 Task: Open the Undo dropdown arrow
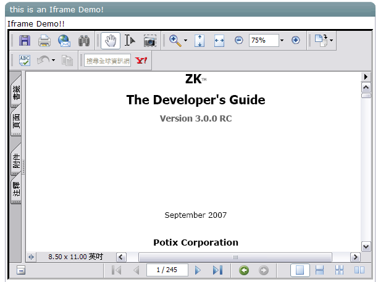pos(53,60)
